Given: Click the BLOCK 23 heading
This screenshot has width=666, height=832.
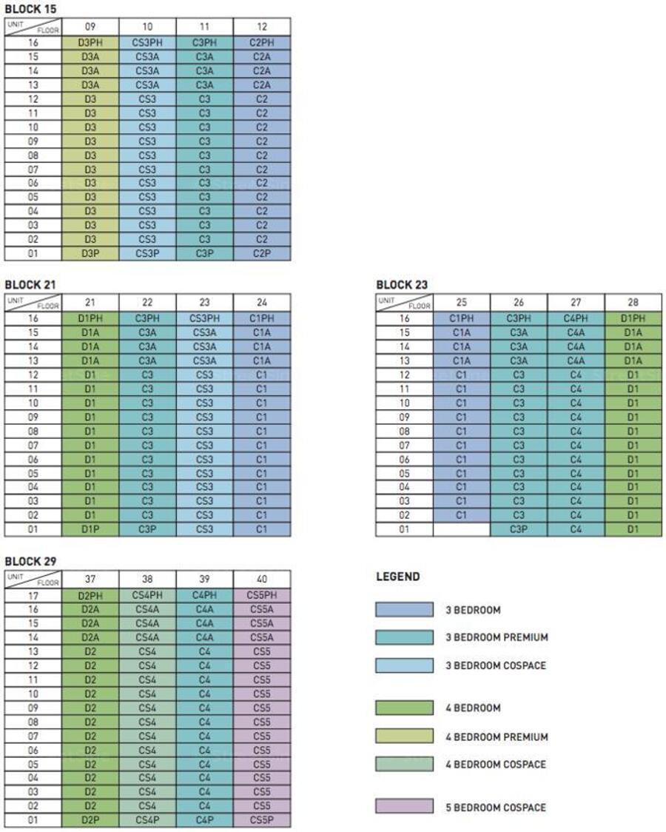Looking at the screenshot, I should pos(402,285).
